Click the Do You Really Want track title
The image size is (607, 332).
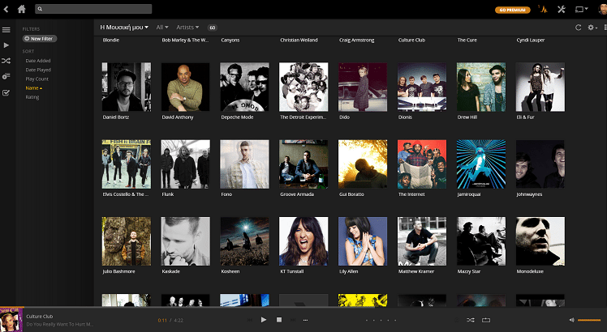click(60, 324)
